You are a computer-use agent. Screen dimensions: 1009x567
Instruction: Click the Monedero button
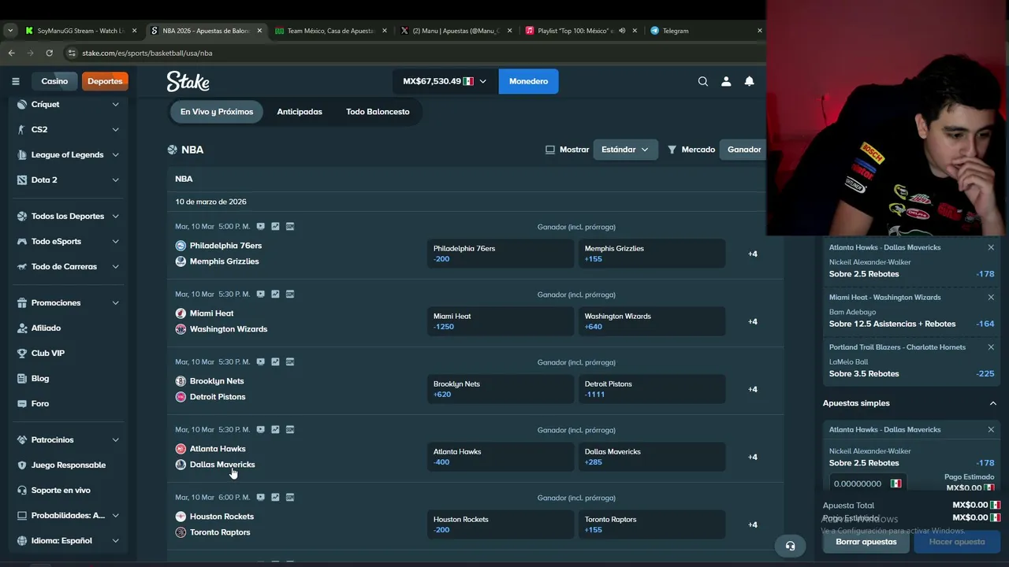click(x=528, y=81)
